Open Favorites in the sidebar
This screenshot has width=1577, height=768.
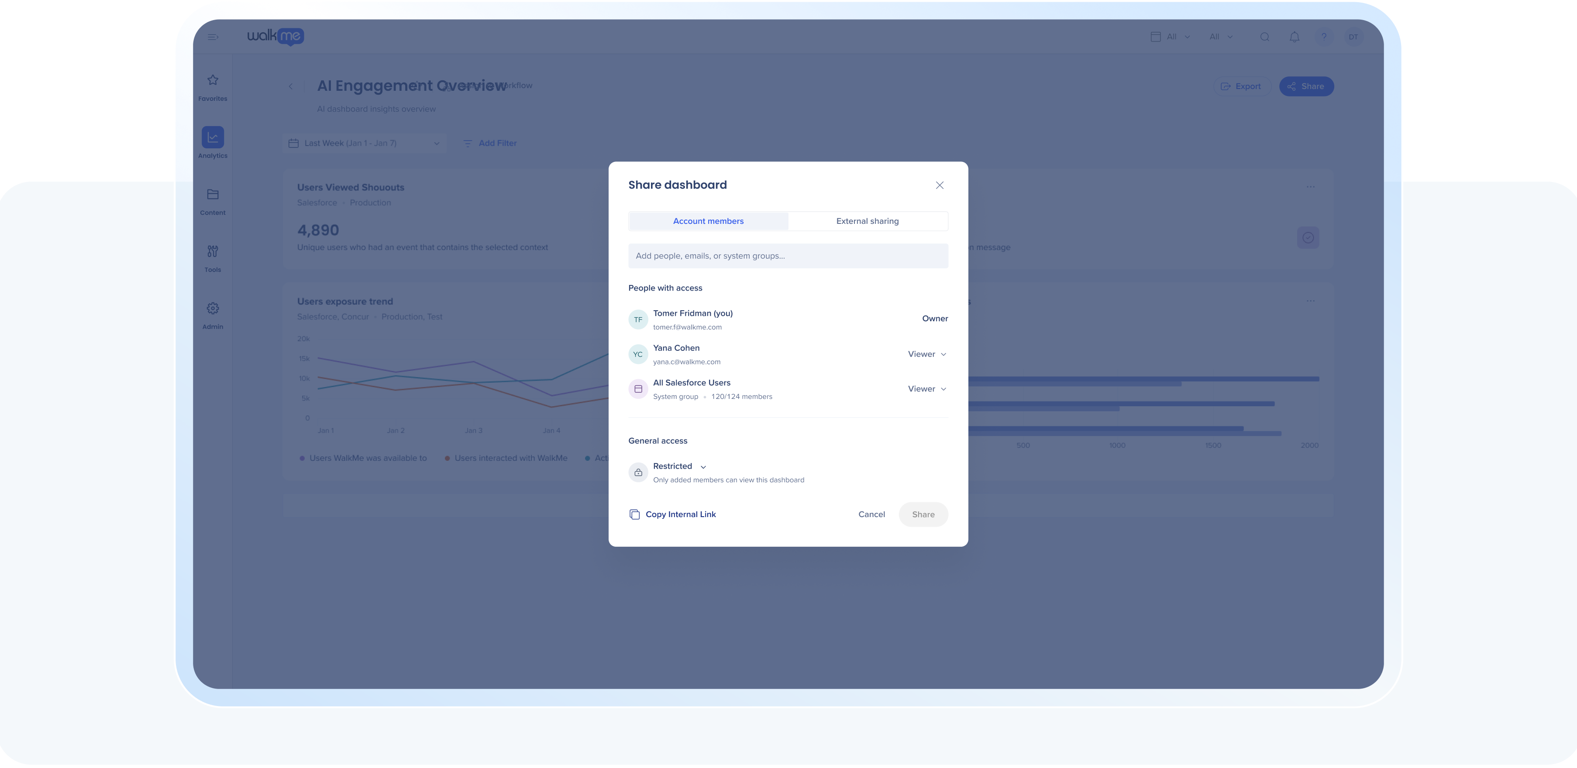(x=213, y=87)
